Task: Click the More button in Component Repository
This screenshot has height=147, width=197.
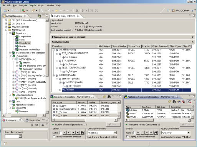Action: [x=187, y=124]
